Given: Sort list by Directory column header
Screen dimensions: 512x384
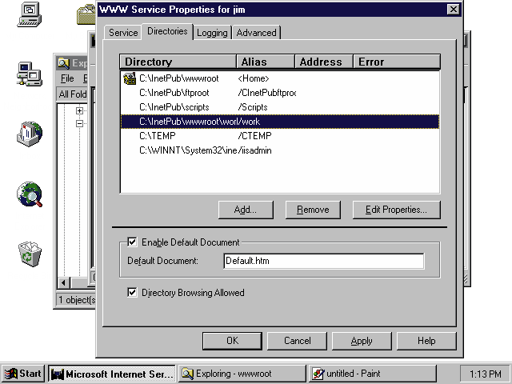Looking at the screenshot, I should click(x=178, y=62).
